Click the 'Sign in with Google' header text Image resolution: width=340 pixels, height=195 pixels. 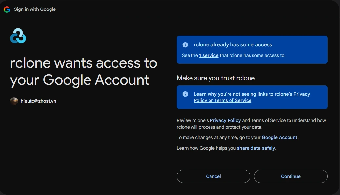click(35, 9)
